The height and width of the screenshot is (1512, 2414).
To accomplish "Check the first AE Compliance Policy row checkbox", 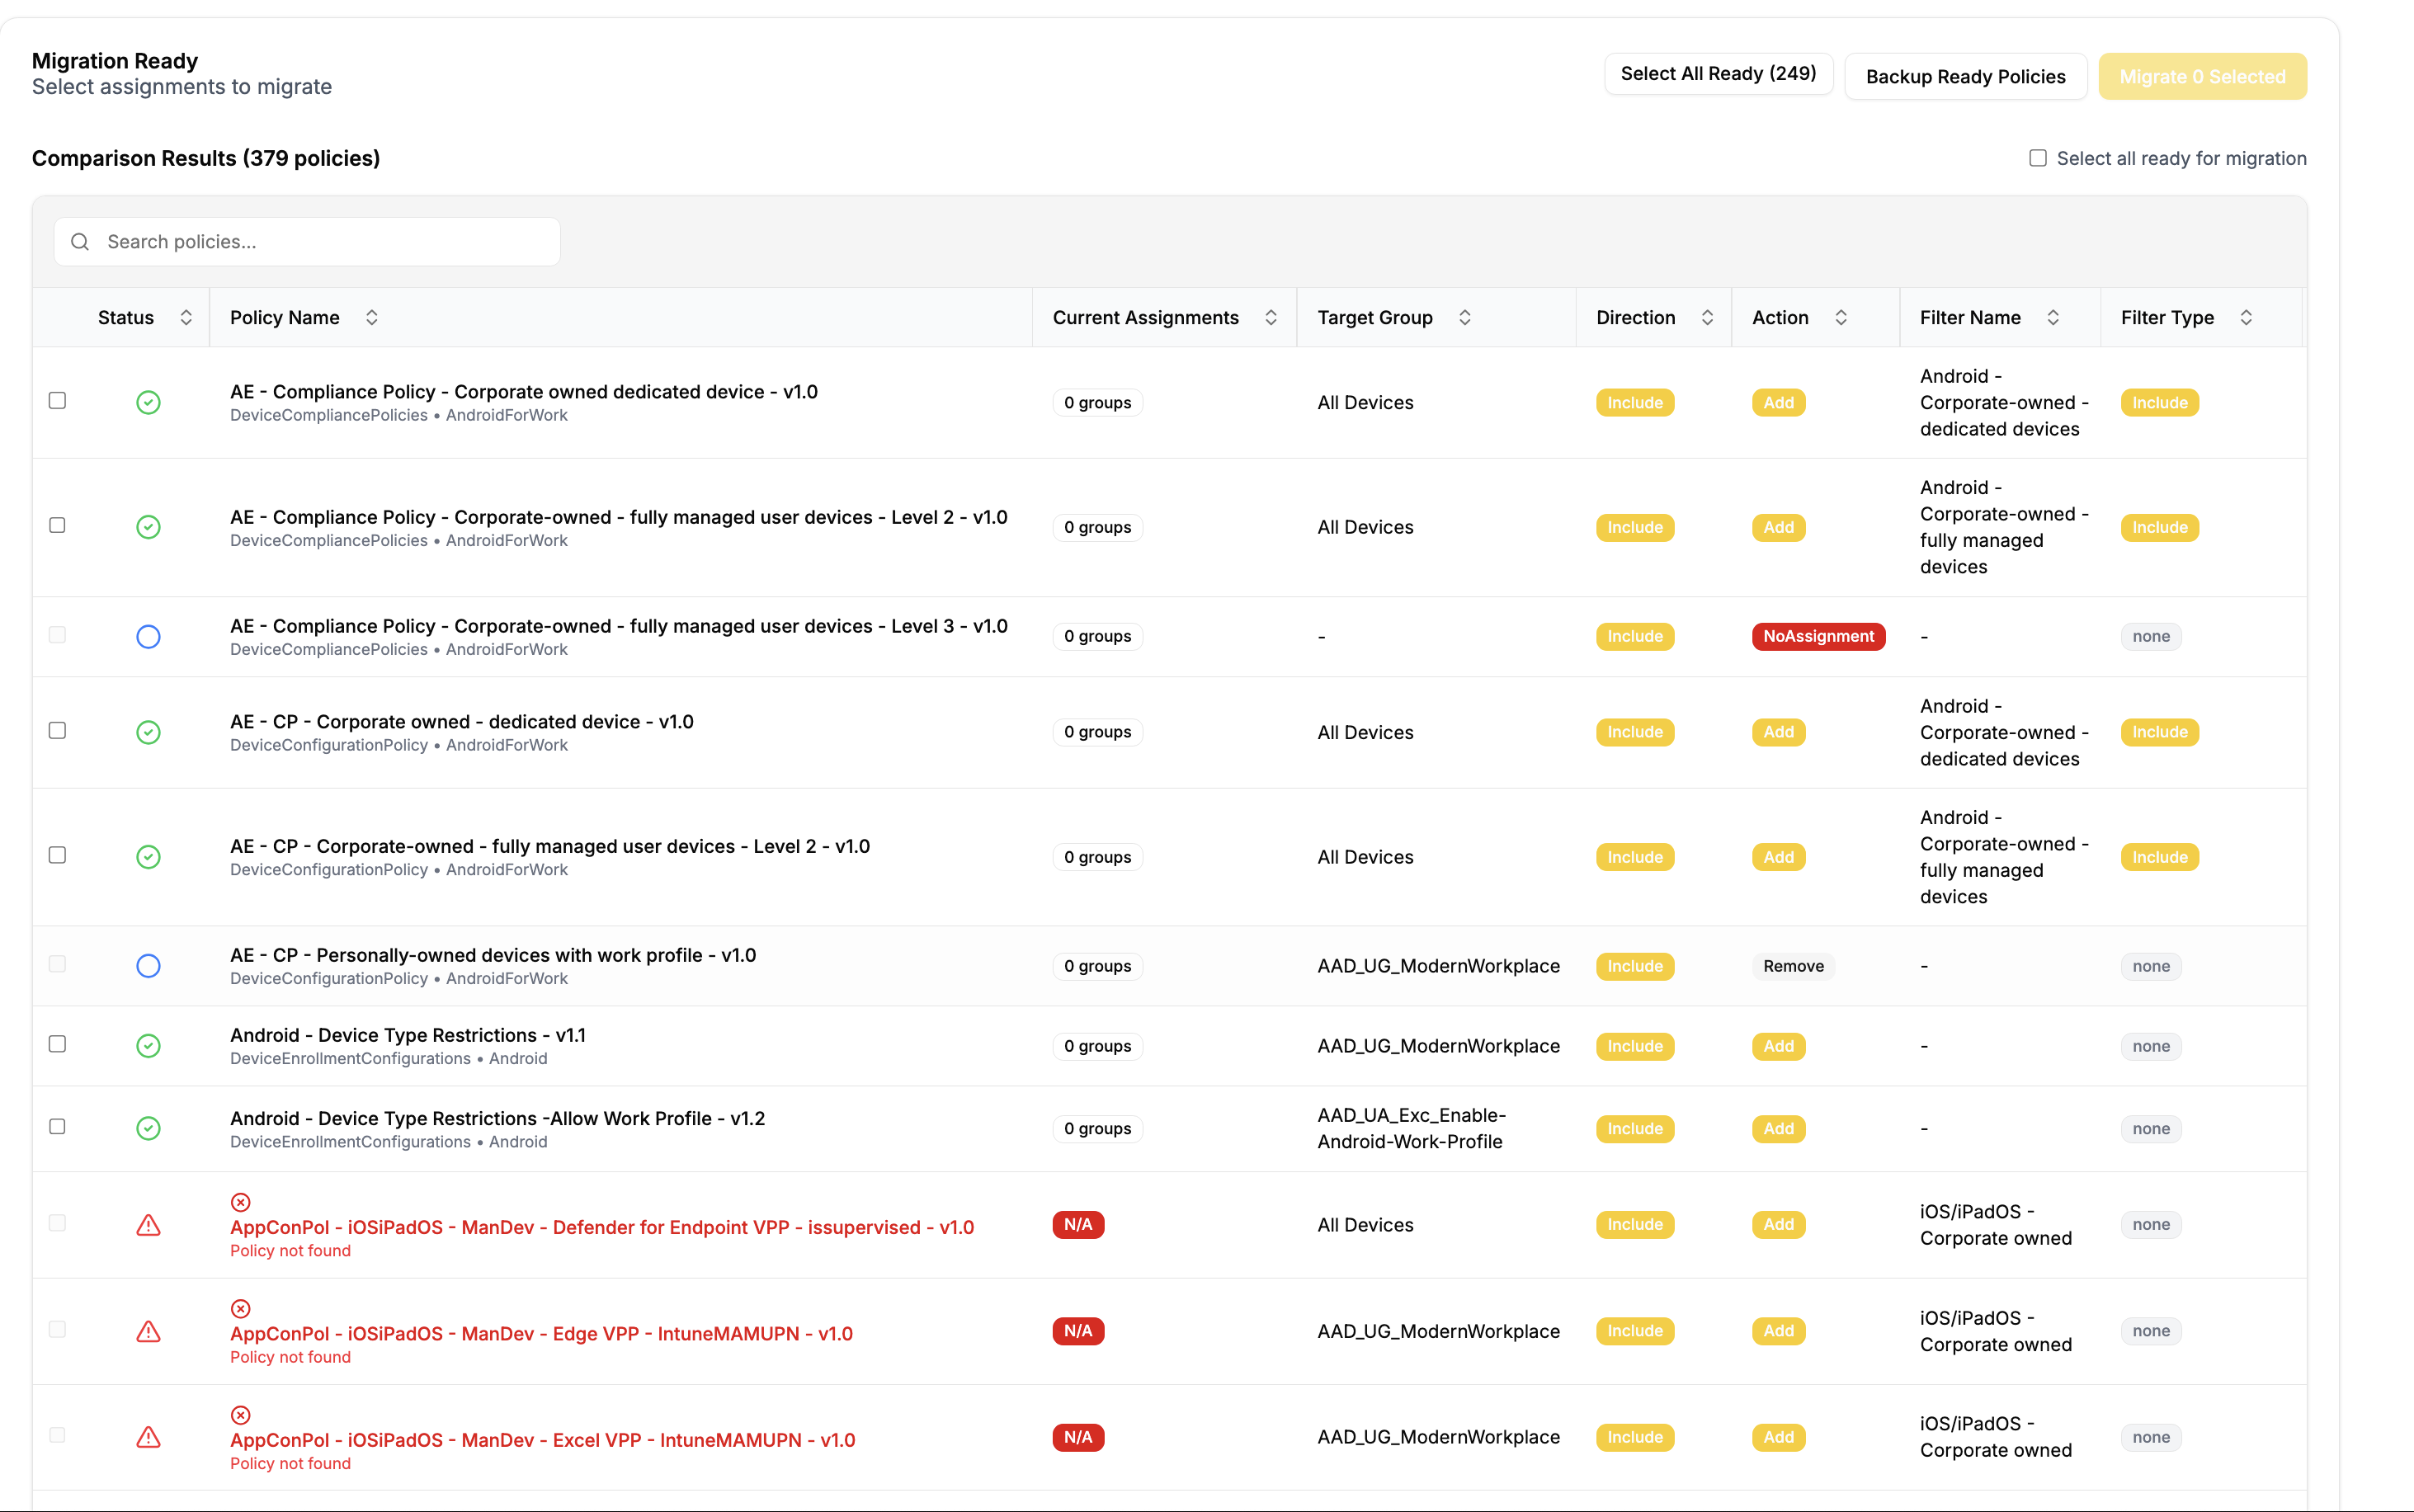I will (x=58, y=401).
